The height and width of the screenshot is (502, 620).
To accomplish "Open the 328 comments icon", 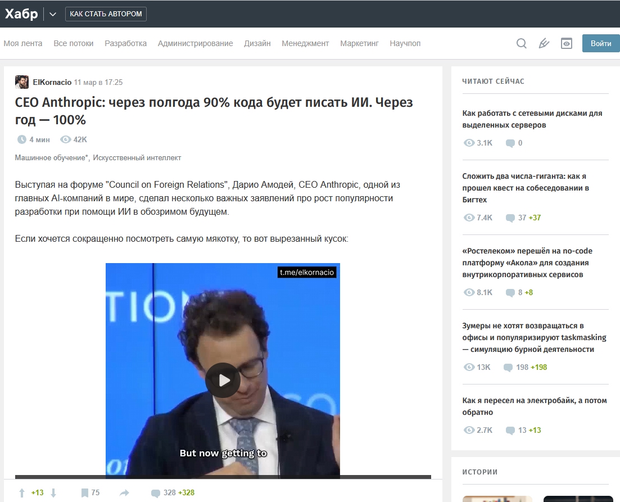I will pos(156,493).
